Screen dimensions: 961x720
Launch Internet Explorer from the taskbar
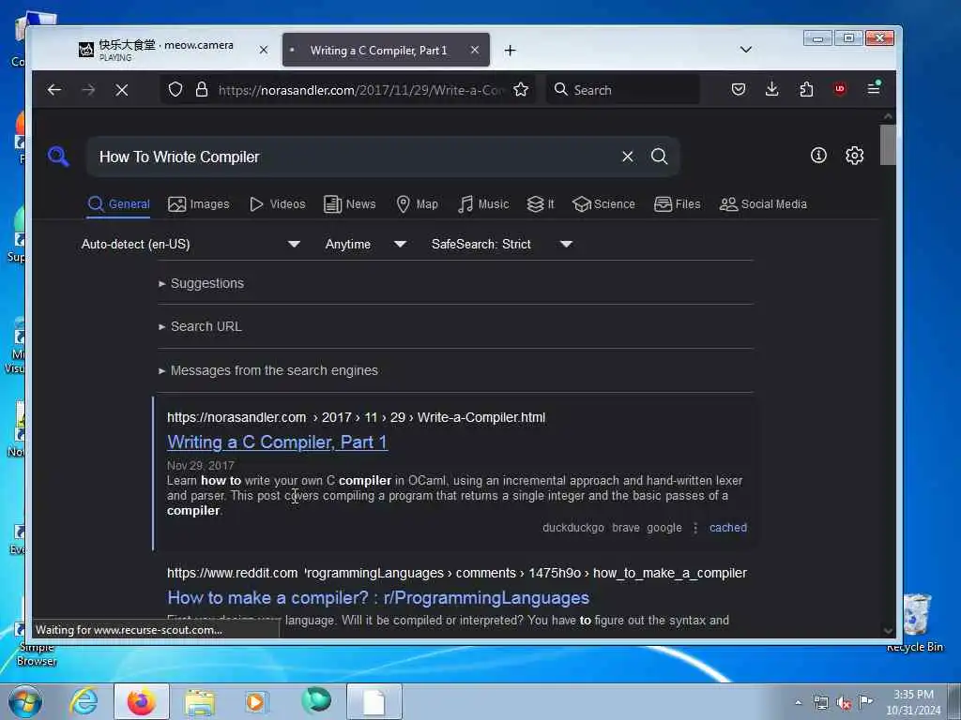(84, 701)
